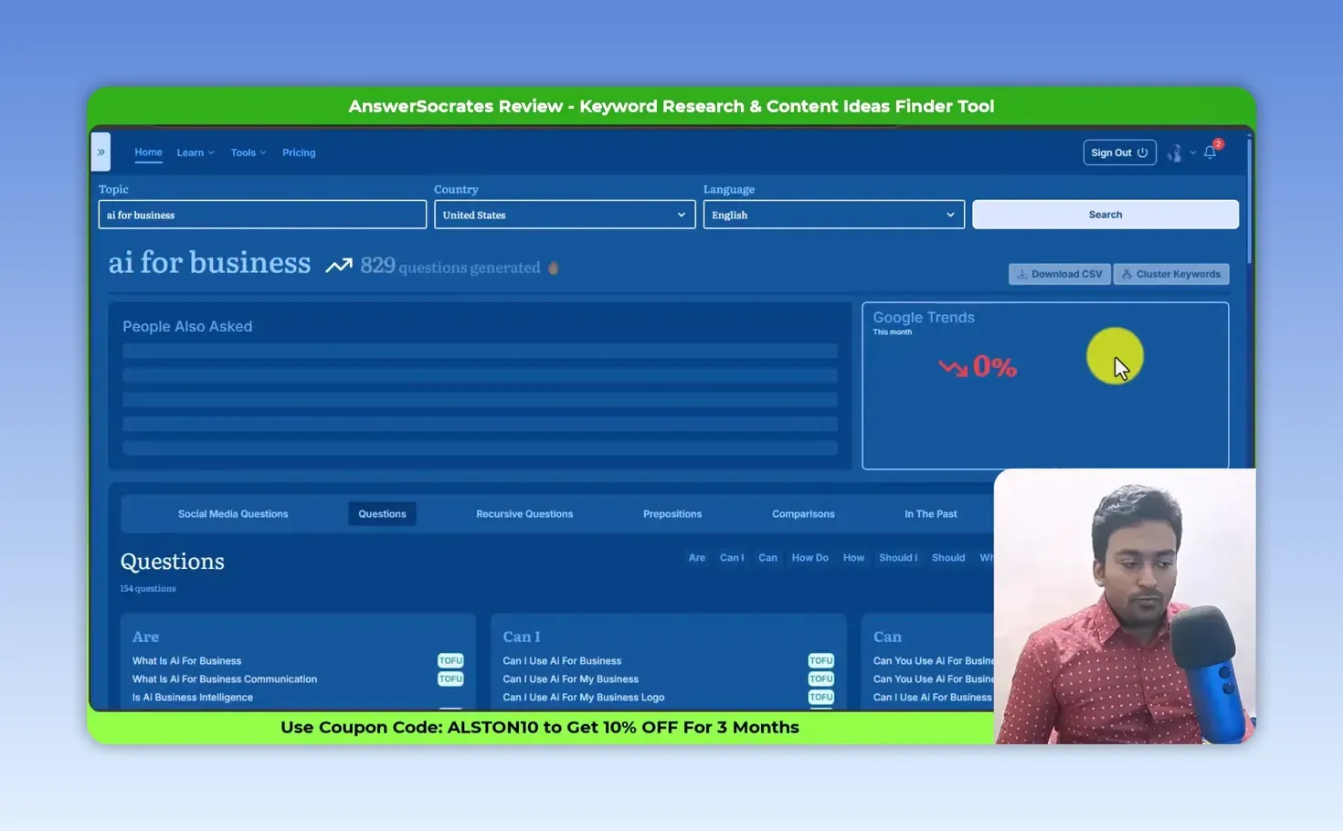Open the Language dropdown set to English

833,215
